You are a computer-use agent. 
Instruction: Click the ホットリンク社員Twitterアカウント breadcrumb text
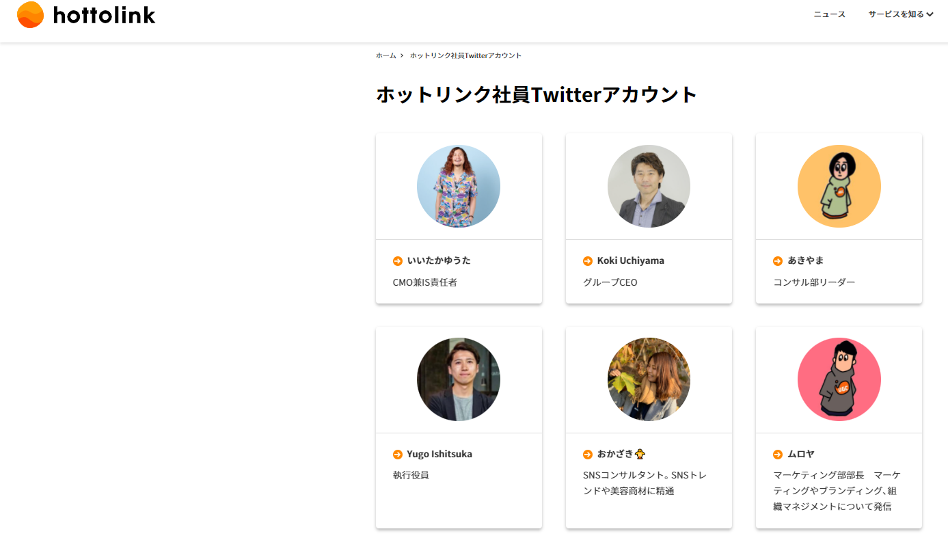coord(465,55)
